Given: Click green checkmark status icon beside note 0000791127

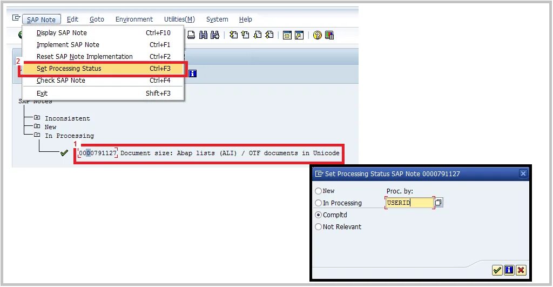Looking at the screenshot, I should click(64, 153).
